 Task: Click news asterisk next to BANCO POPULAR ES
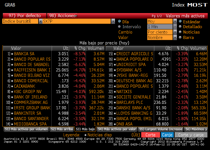pos(12,59)
